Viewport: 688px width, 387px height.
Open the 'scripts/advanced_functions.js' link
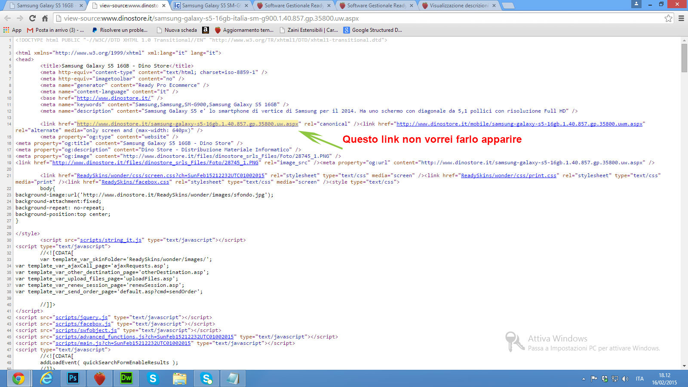[144, 337]
